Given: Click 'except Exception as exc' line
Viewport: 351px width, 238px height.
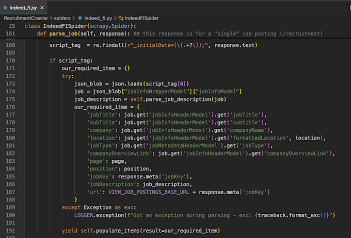Looking at the screenshot, I should click(x=99, y=208).
